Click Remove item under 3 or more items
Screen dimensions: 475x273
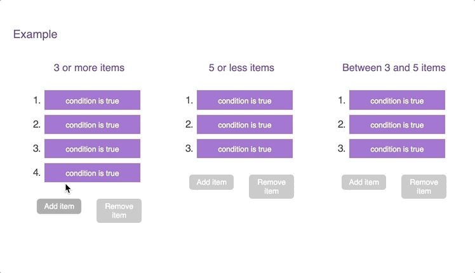[x=119, y=211]
